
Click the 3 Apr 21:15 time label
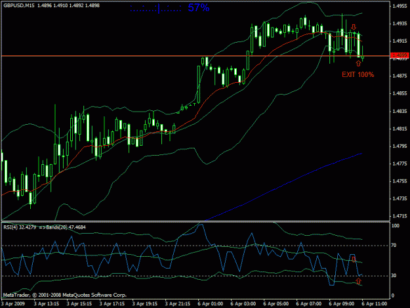coord(178,304)
